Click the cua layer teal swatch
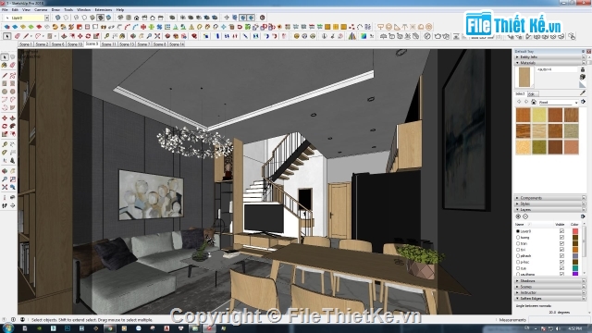 [575, 268]
